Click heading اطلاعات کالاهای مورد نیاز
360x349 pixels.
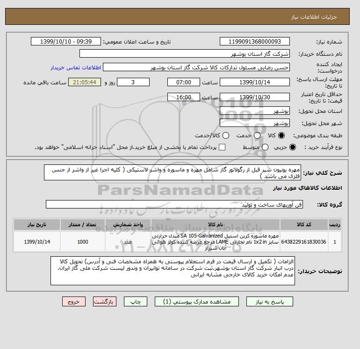308,188
